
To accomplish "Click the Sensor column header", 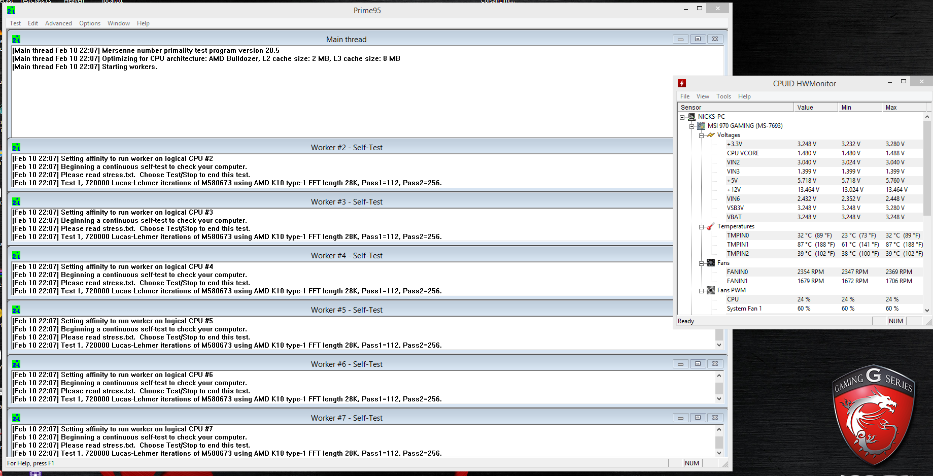I will click(x=736, y=108).
